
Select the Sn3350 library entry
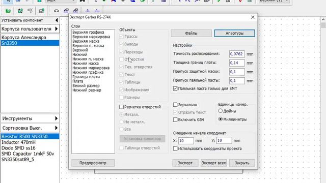tap(30, 43)
